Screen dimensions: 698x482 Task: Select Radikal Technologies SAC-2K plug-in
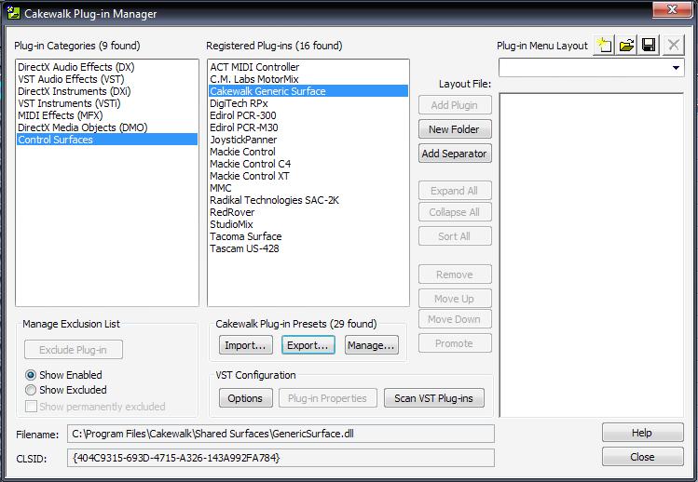coord(308,200)
